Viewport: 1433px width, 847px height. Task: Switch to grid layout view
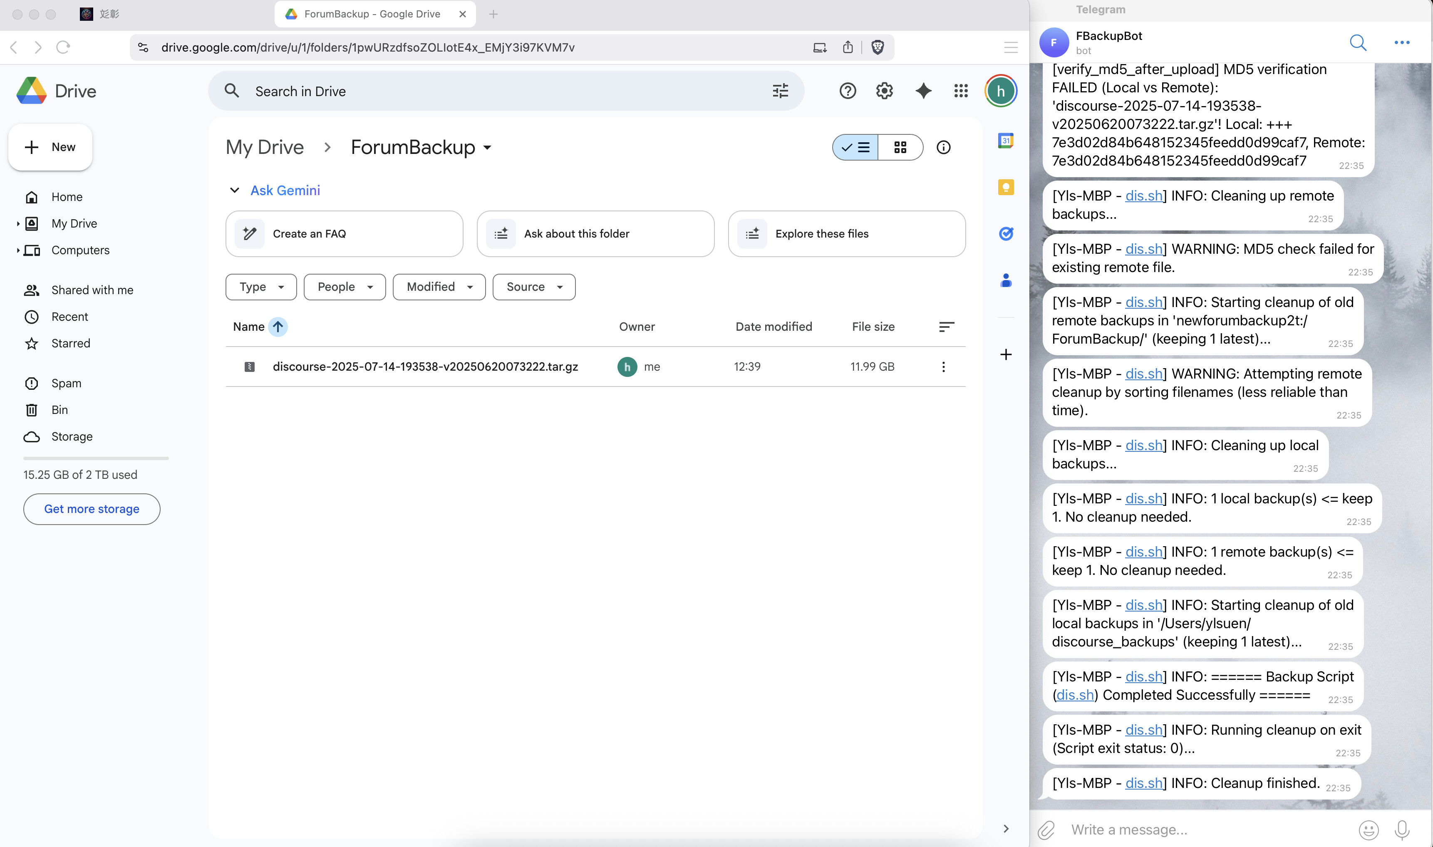(900, 147)
